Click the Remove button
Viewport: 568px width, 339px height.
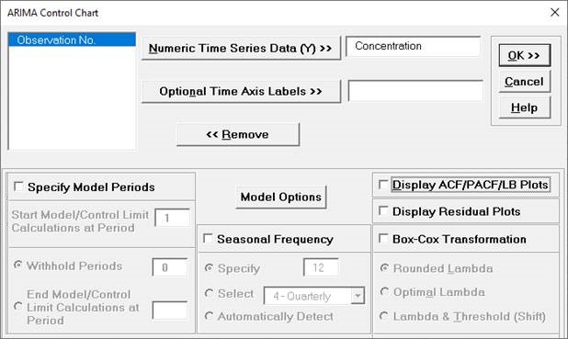point(238,134)
